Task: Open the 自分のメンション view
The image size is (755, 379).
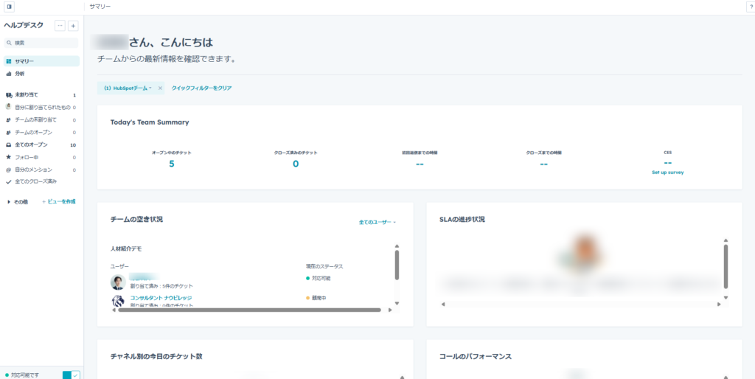Action: coord(41,170)
